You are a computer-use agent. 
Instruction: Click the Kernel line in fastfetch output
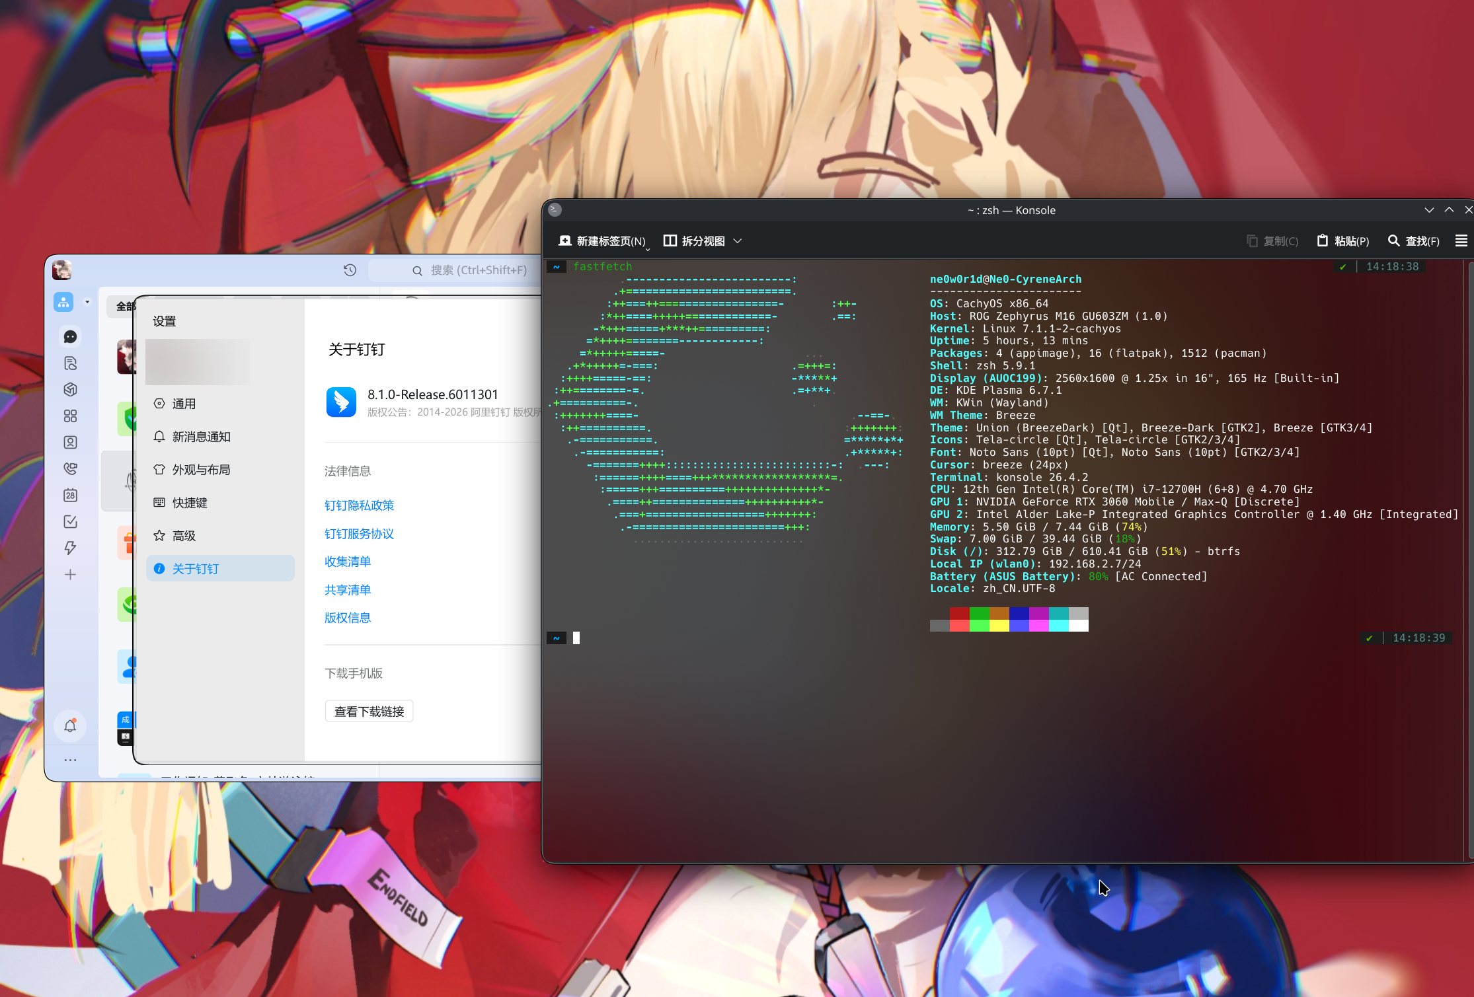coord(1026,329)
